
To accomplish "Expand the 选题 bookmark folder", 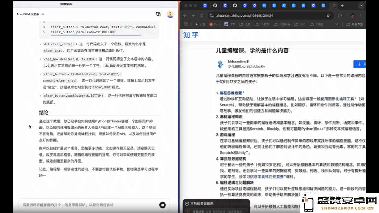I will (x=245, y=24).
